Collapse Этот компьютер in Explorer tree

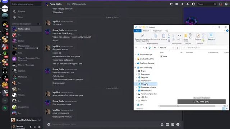tap(135, 68)
